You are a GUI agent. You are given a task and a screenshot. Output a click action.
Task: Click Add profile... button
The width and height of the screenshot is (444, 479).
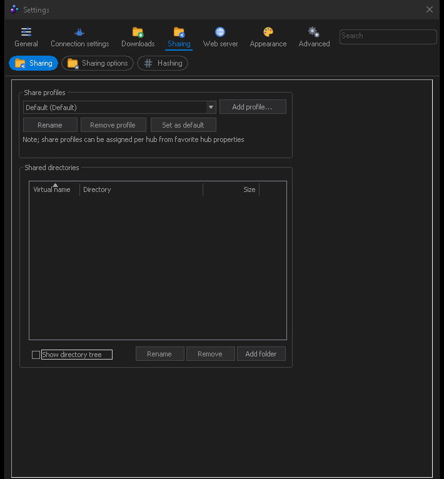click(x=253, y=107)
